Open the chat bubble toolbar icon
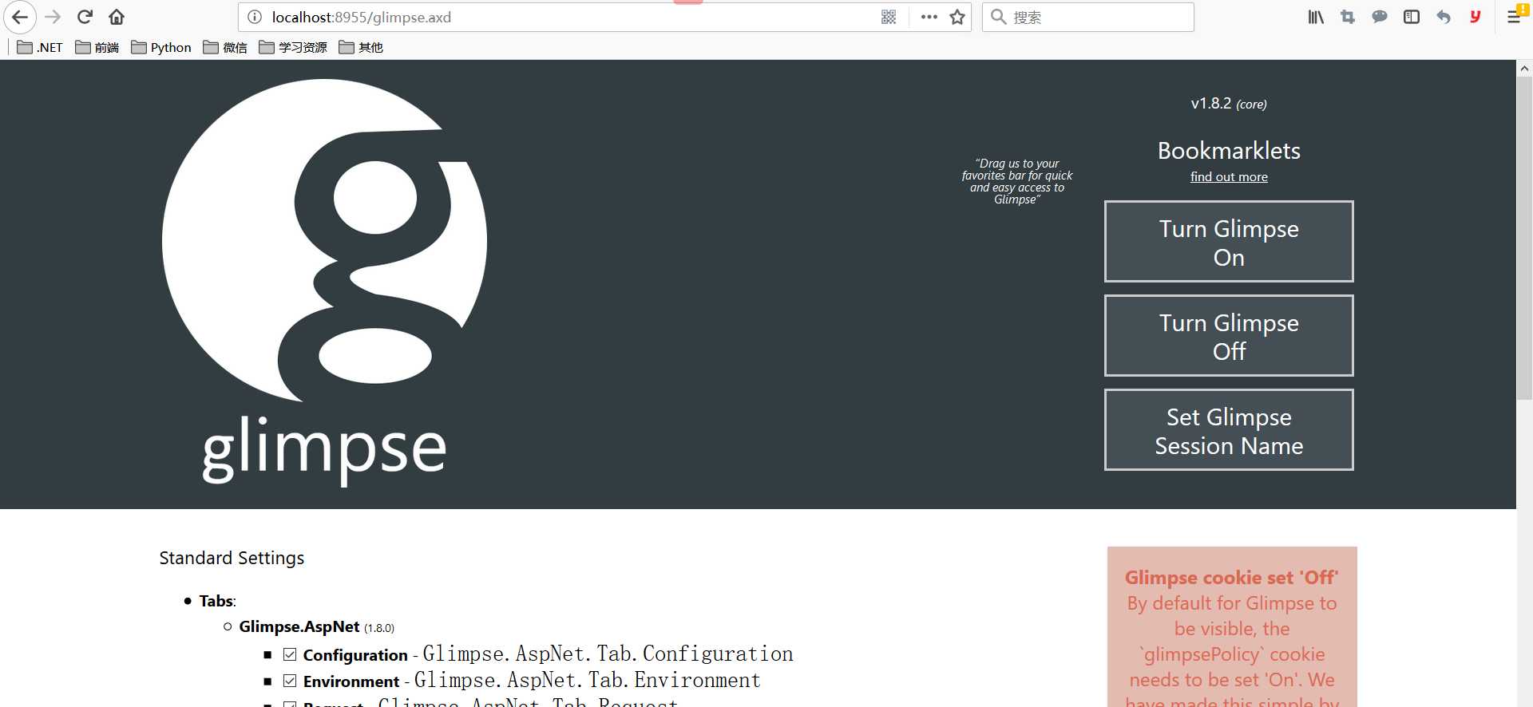This screenshot has height=707, width=1533. 1380,17
